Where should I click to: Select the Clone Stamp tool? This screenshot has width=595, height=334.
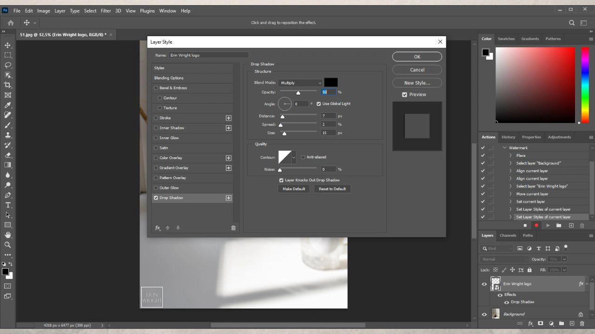7,135
